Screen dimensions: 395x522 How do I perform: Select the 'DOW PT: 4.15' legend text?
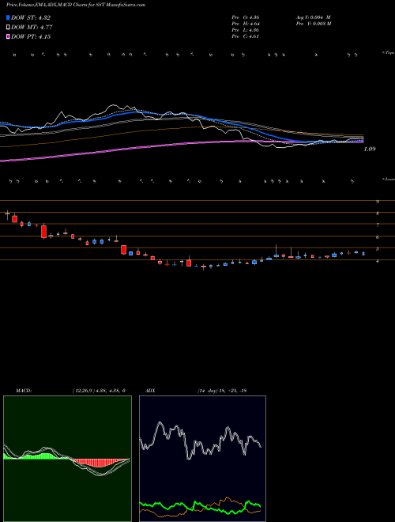[31, 36]
